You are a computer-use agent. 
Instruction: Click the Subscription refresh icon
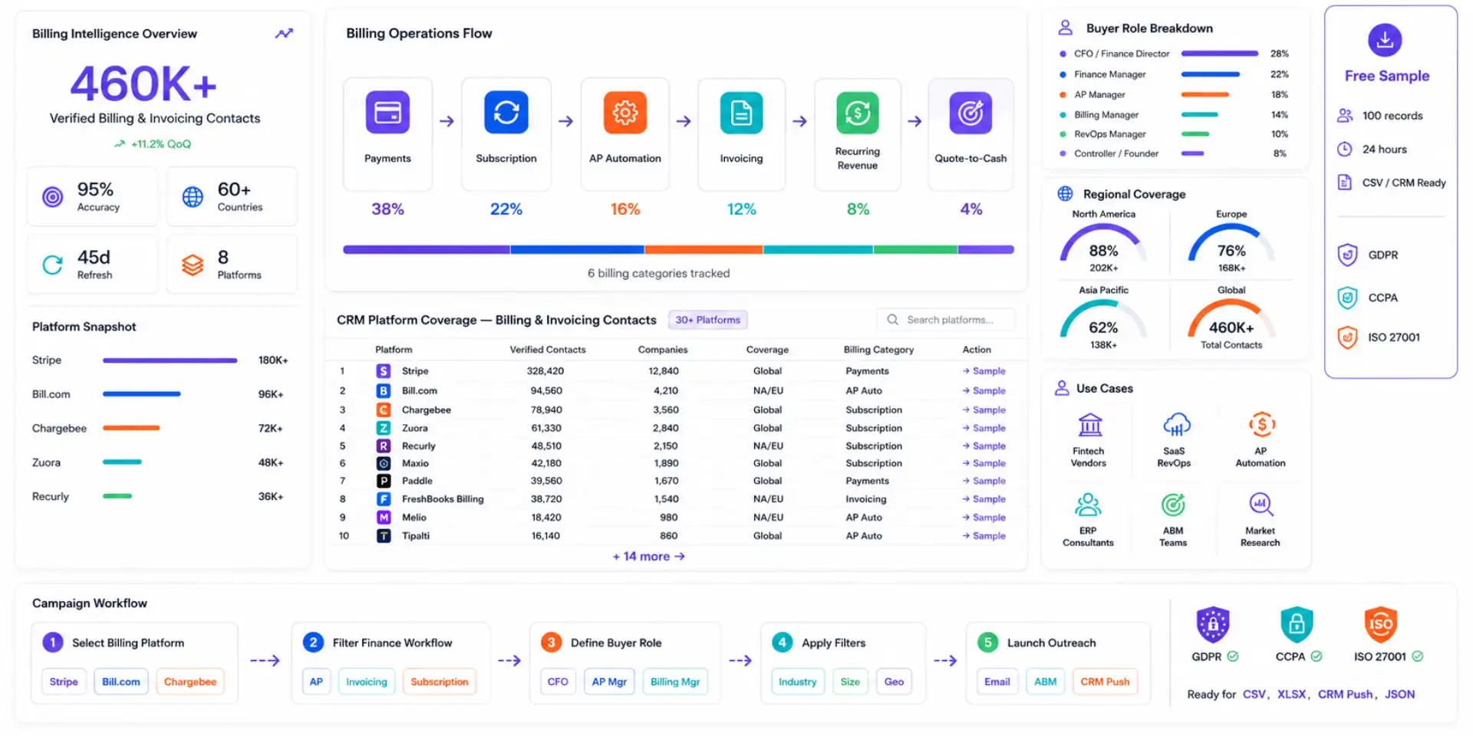(506, 113)
